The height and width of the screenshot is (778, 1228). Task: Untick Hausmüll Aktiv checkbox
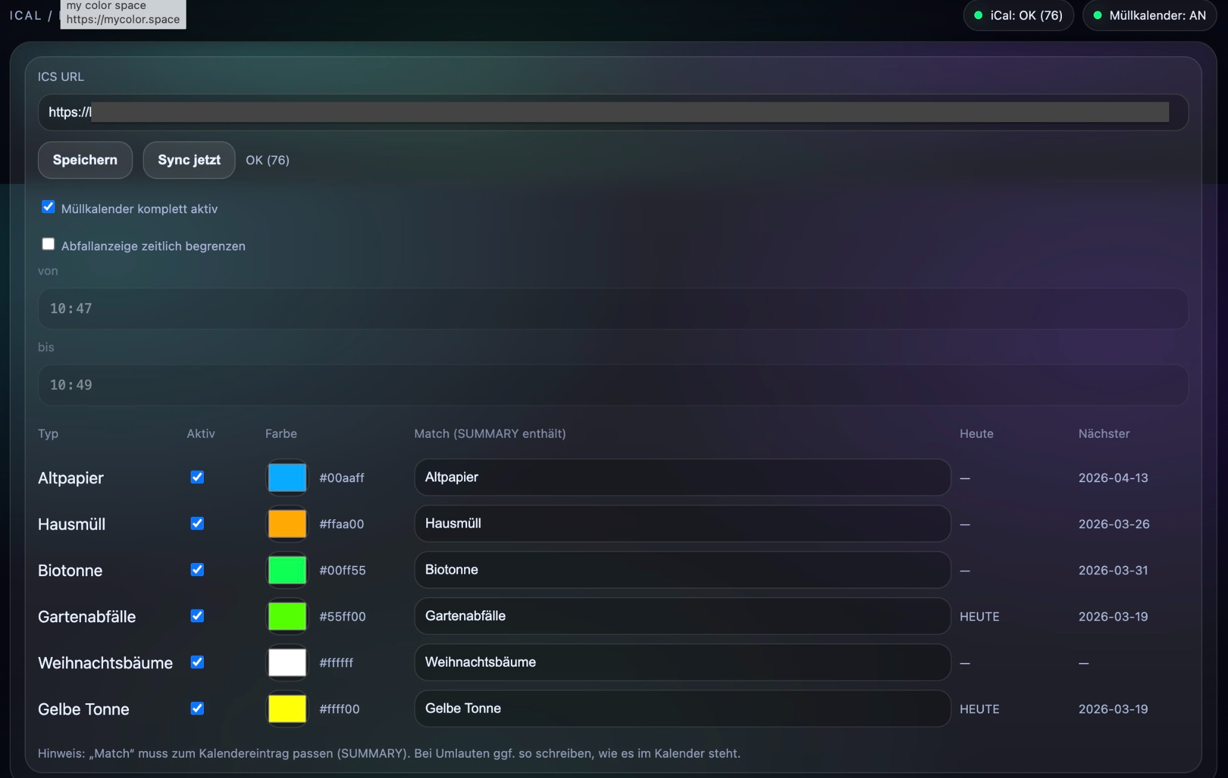[x=197, y=523]
